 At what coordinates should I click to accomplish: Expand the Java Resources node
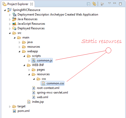[10, 19]
